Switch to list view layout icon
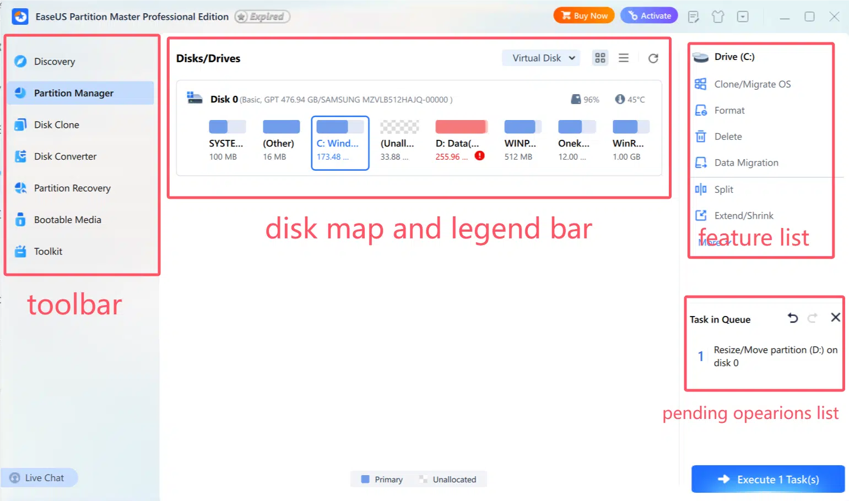849x501 pixels. click(x=624, y=58)
